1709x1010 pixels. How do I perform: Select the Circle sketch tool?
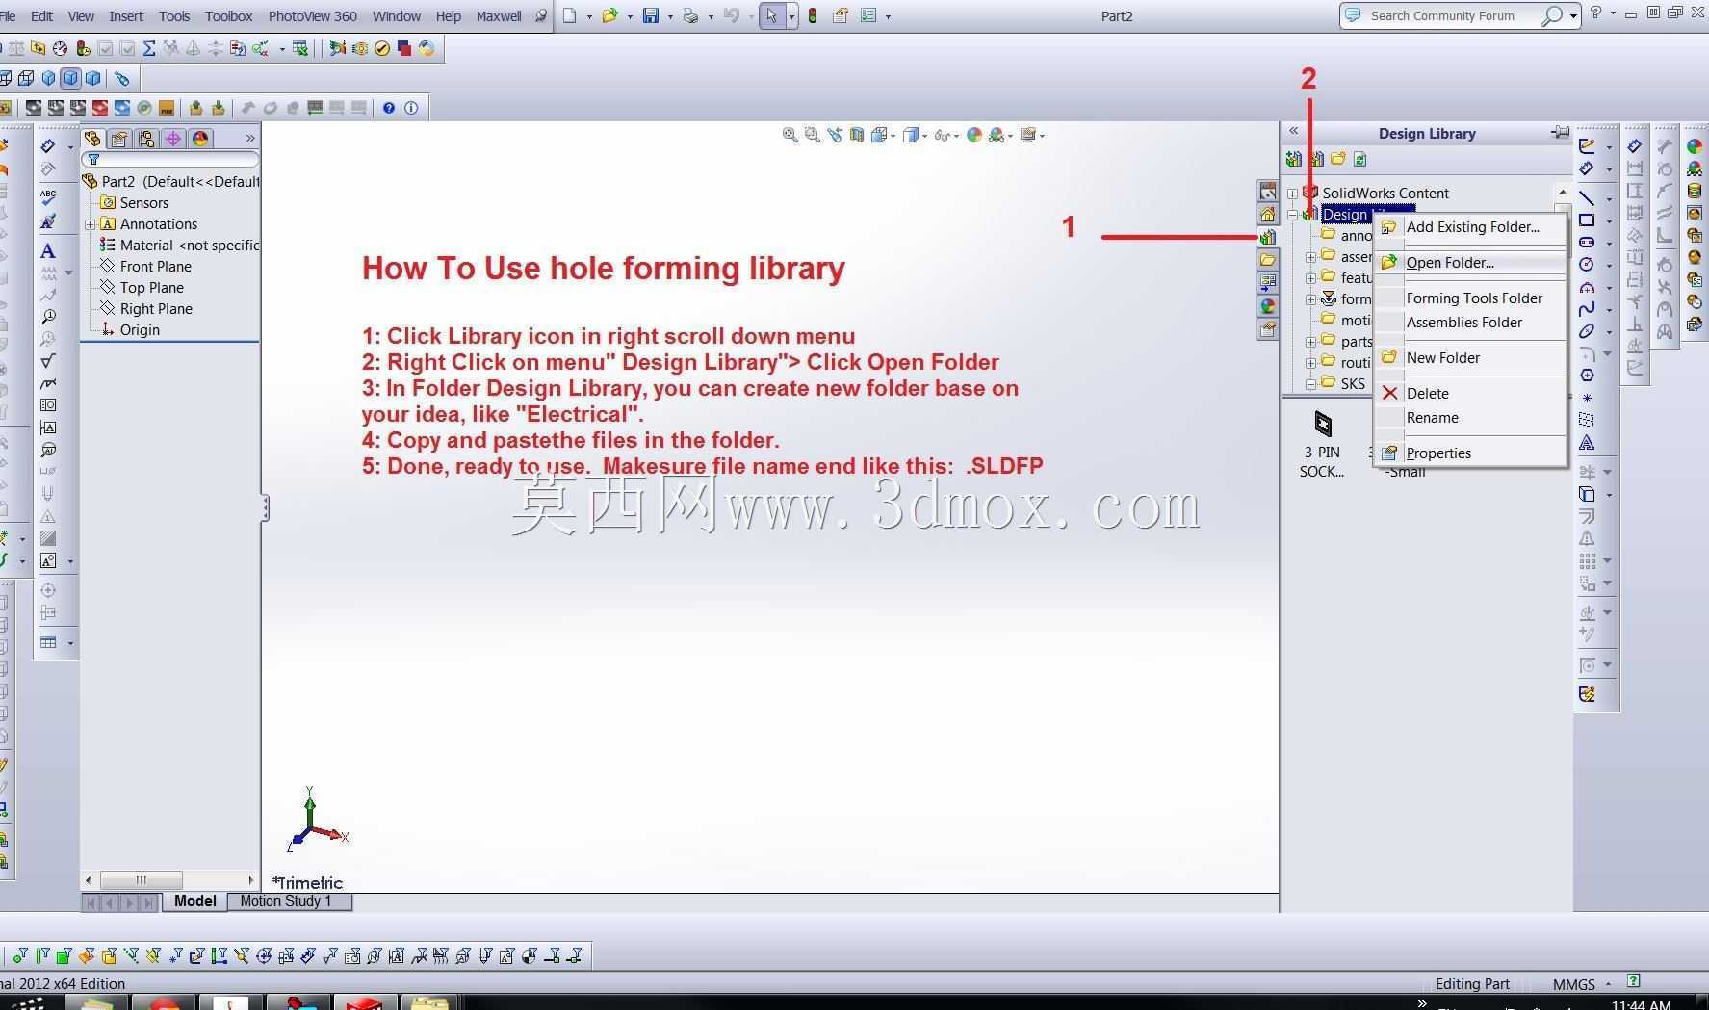pos(1587,265)
